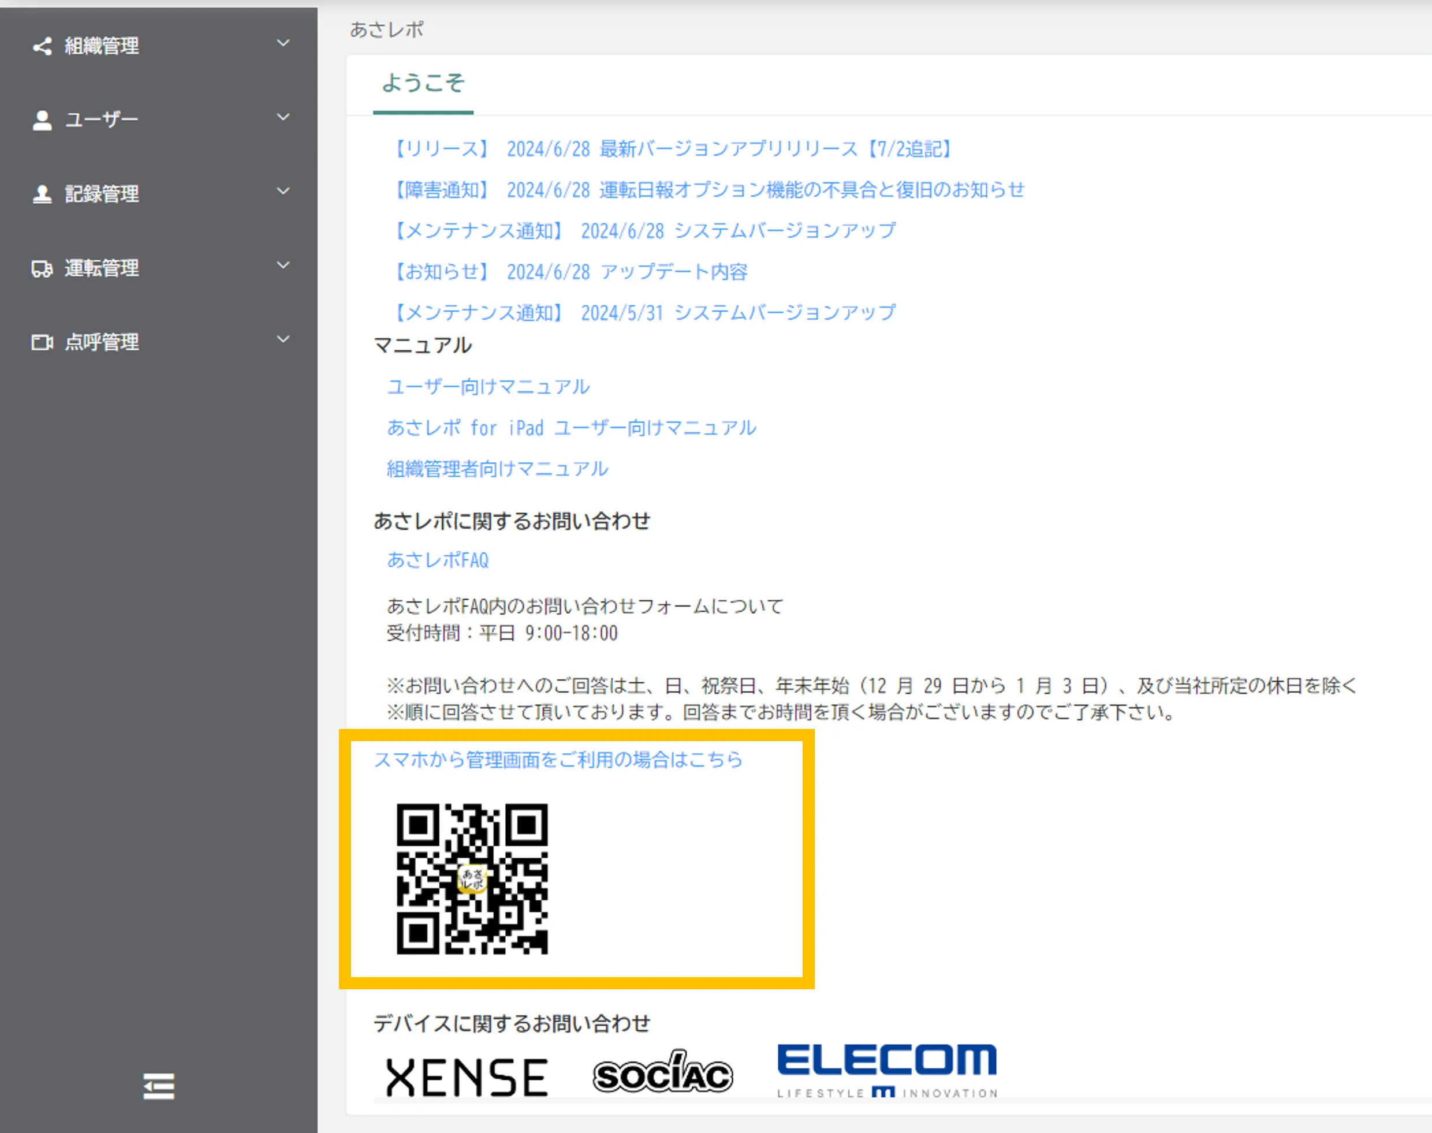Image resolution: width=1432 pixels, height=1133 pixels.
Task: Open the 組織管理者向けマニュアル link
Action: [498, 470]
